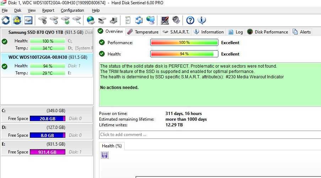
Task: Click C: free space bar 20.8 GB
Action: (x=48, y=119)
